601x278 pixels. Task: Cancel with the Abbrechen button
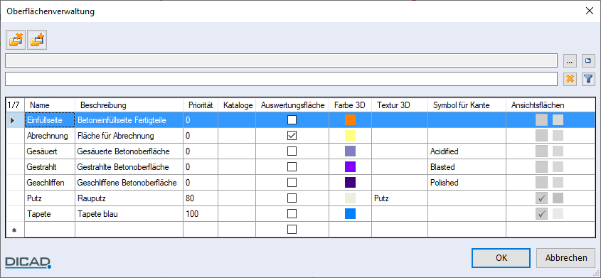[566, 257]
